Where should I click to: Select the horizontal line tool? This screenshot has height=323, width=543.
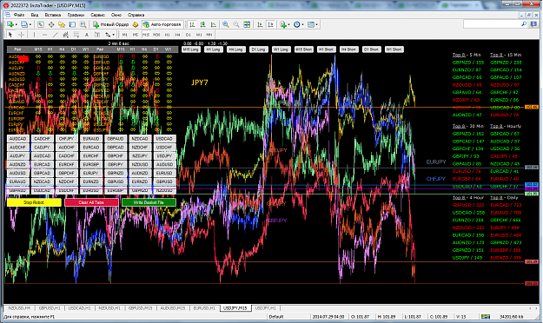coord(44,35)
